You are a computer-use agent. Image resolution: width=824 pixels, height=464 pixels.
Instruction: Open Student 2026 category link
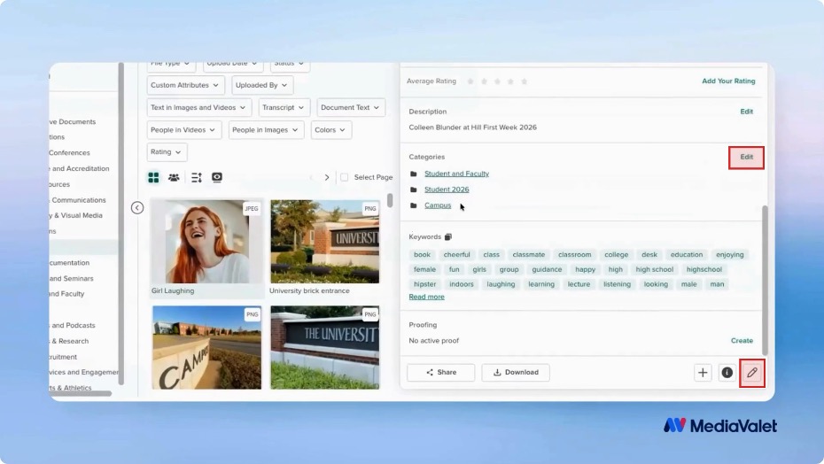click(447, 189)
